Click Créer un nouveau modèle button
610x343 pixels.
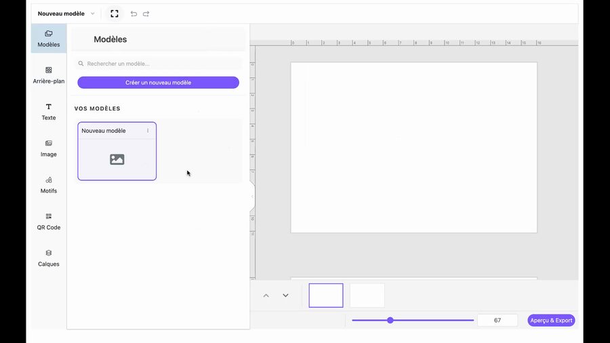158,83
